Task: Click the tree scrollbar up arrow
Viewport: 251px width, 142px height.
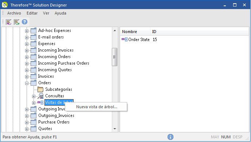Action: (x=115, y=31)
